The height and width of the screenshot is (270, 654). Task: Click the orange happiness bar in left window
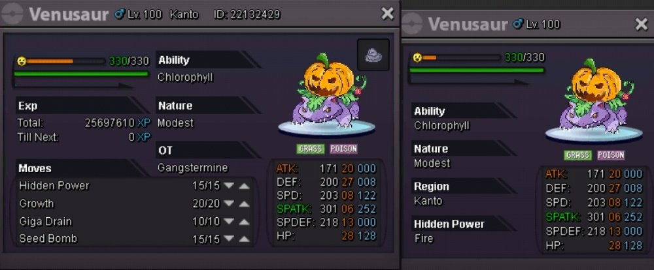click(50, 61)
